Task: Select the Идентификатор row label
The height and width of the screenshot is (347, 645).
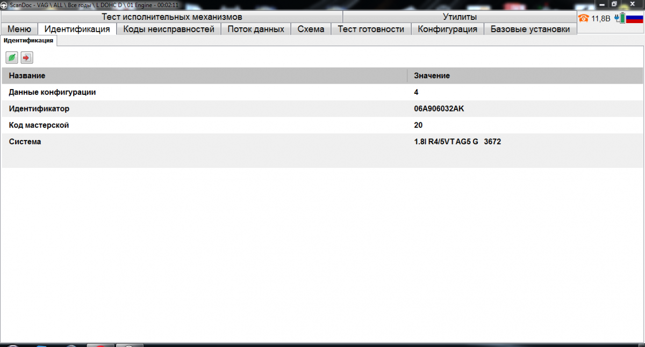Action: point(39,109)
